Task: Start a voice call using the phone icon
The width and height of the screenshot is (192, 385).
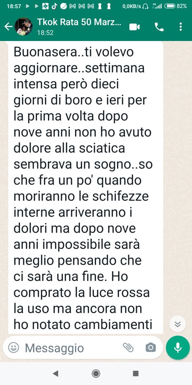Action: (159, 27)
